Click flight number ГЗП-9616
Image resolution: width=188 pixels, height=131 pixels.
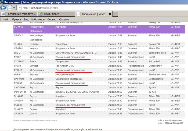point(19,62)
